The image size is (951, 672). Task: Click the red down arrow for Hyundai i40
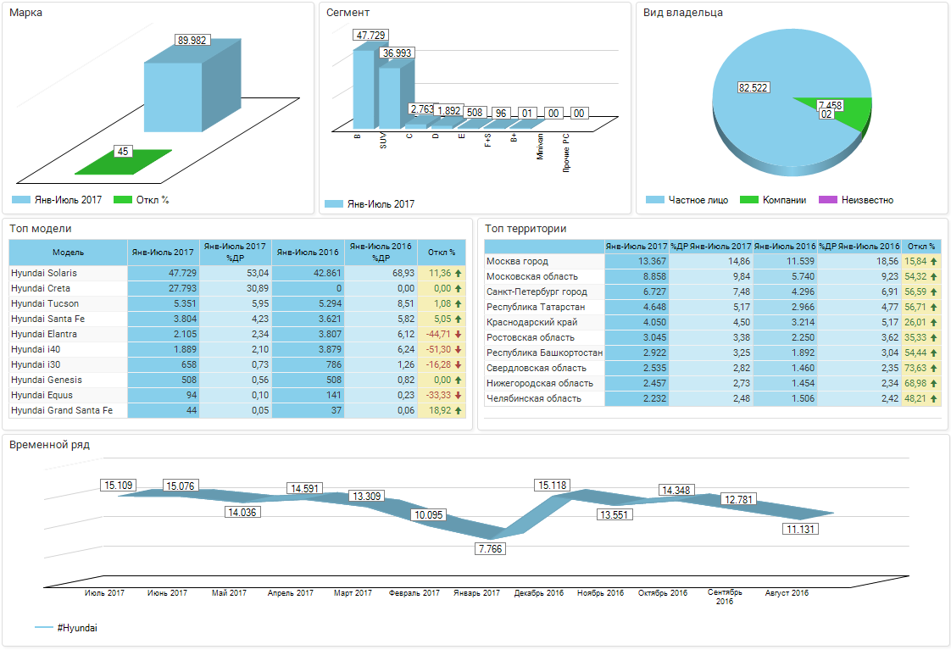tap(458, 350)
